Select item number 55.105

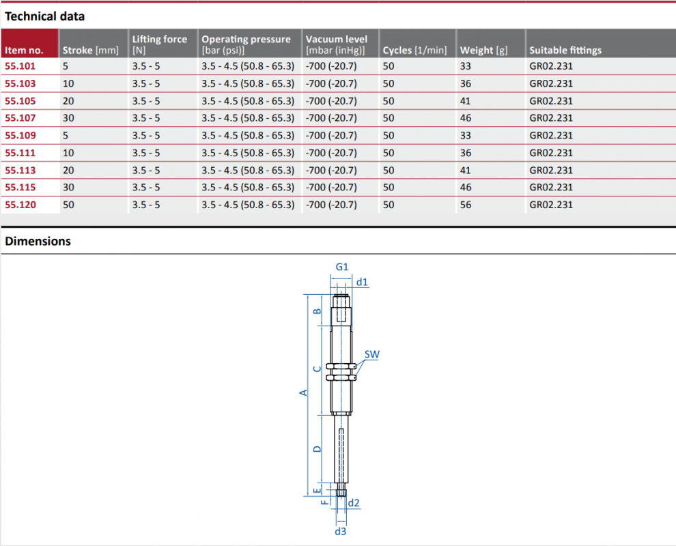pos(20,101)
